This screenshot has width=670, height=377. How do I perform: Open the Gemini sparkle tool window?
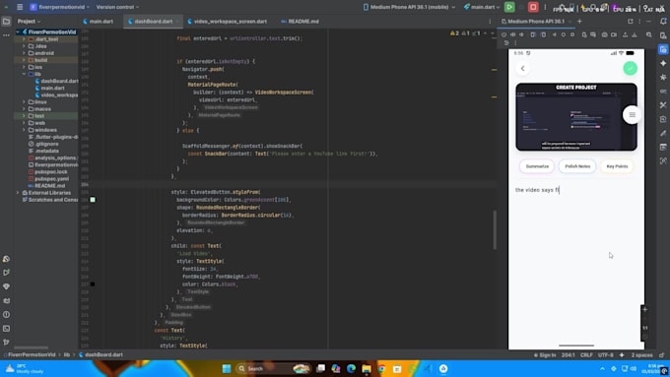663,63
